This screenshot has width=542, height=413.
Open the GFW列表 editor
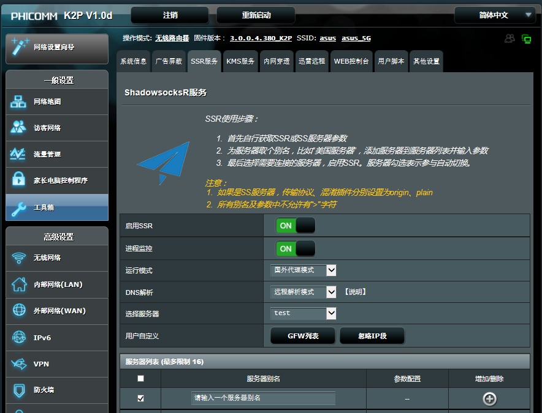[302, 335]
